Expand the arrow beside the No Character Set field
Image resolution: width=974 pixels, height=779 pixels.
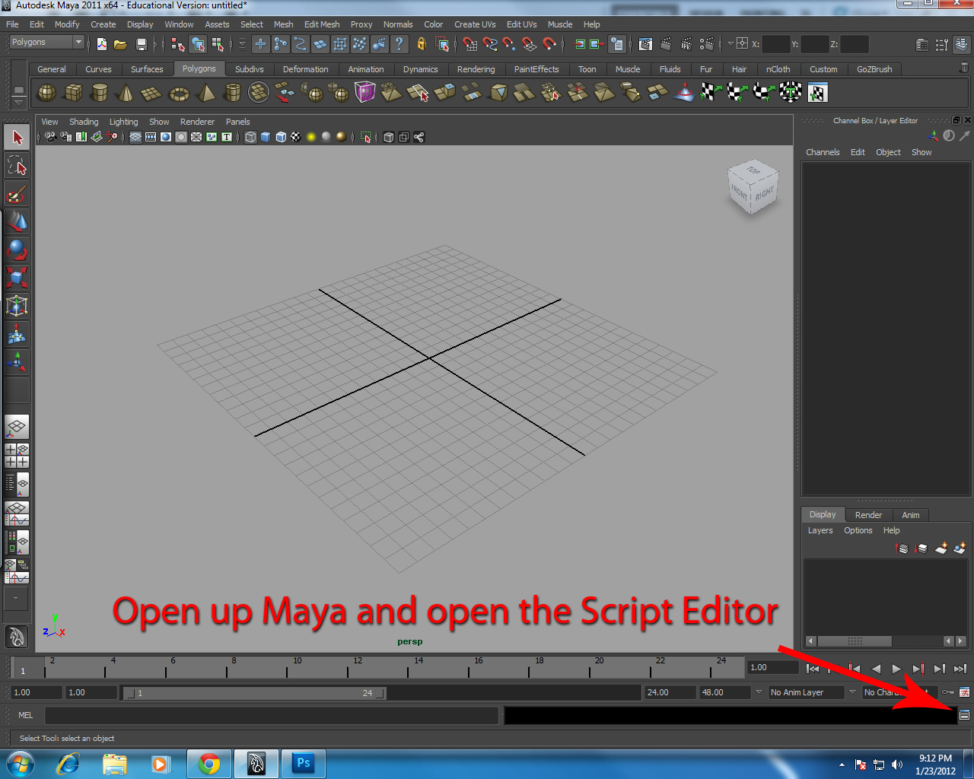point(852,692)
